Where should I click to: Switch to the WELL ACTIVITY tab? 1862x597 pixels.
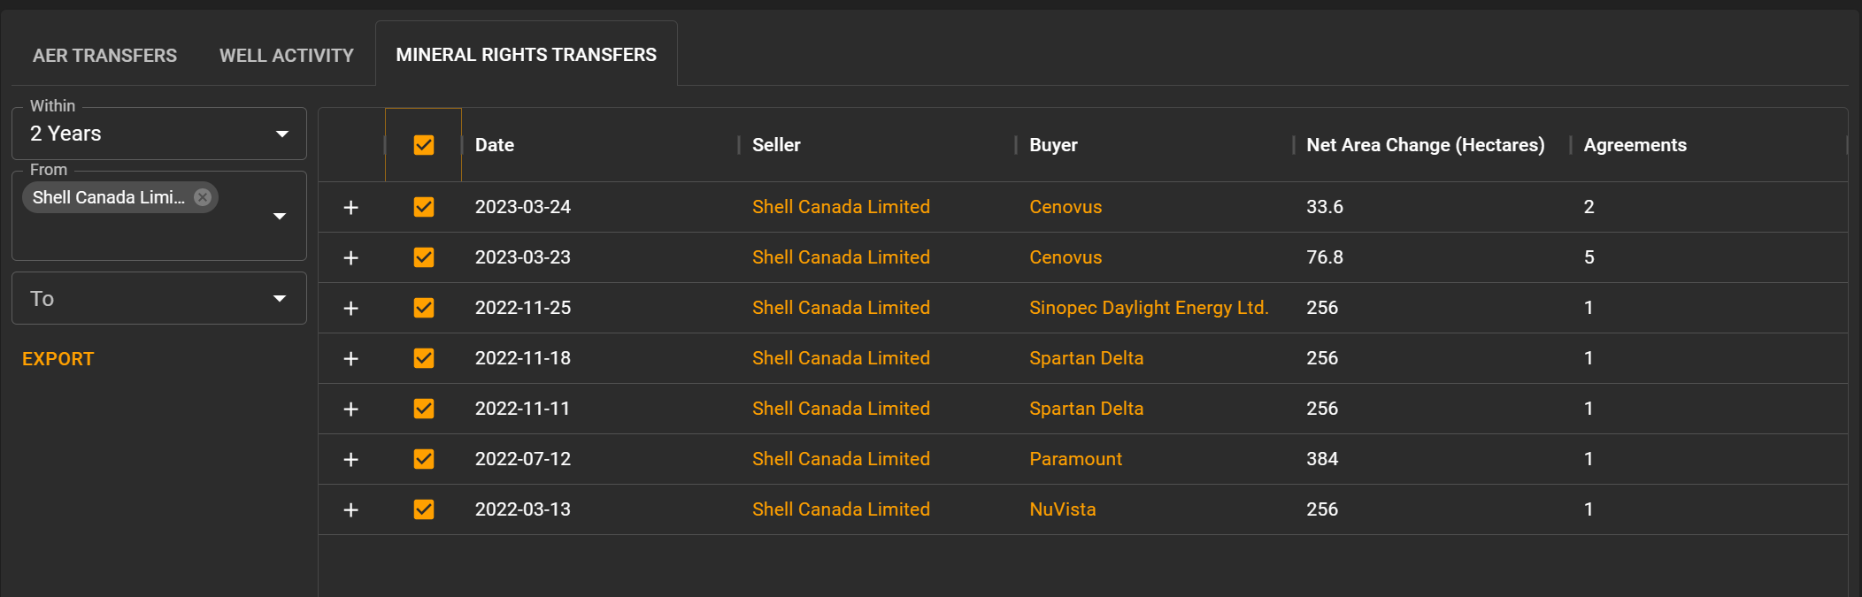286,55
